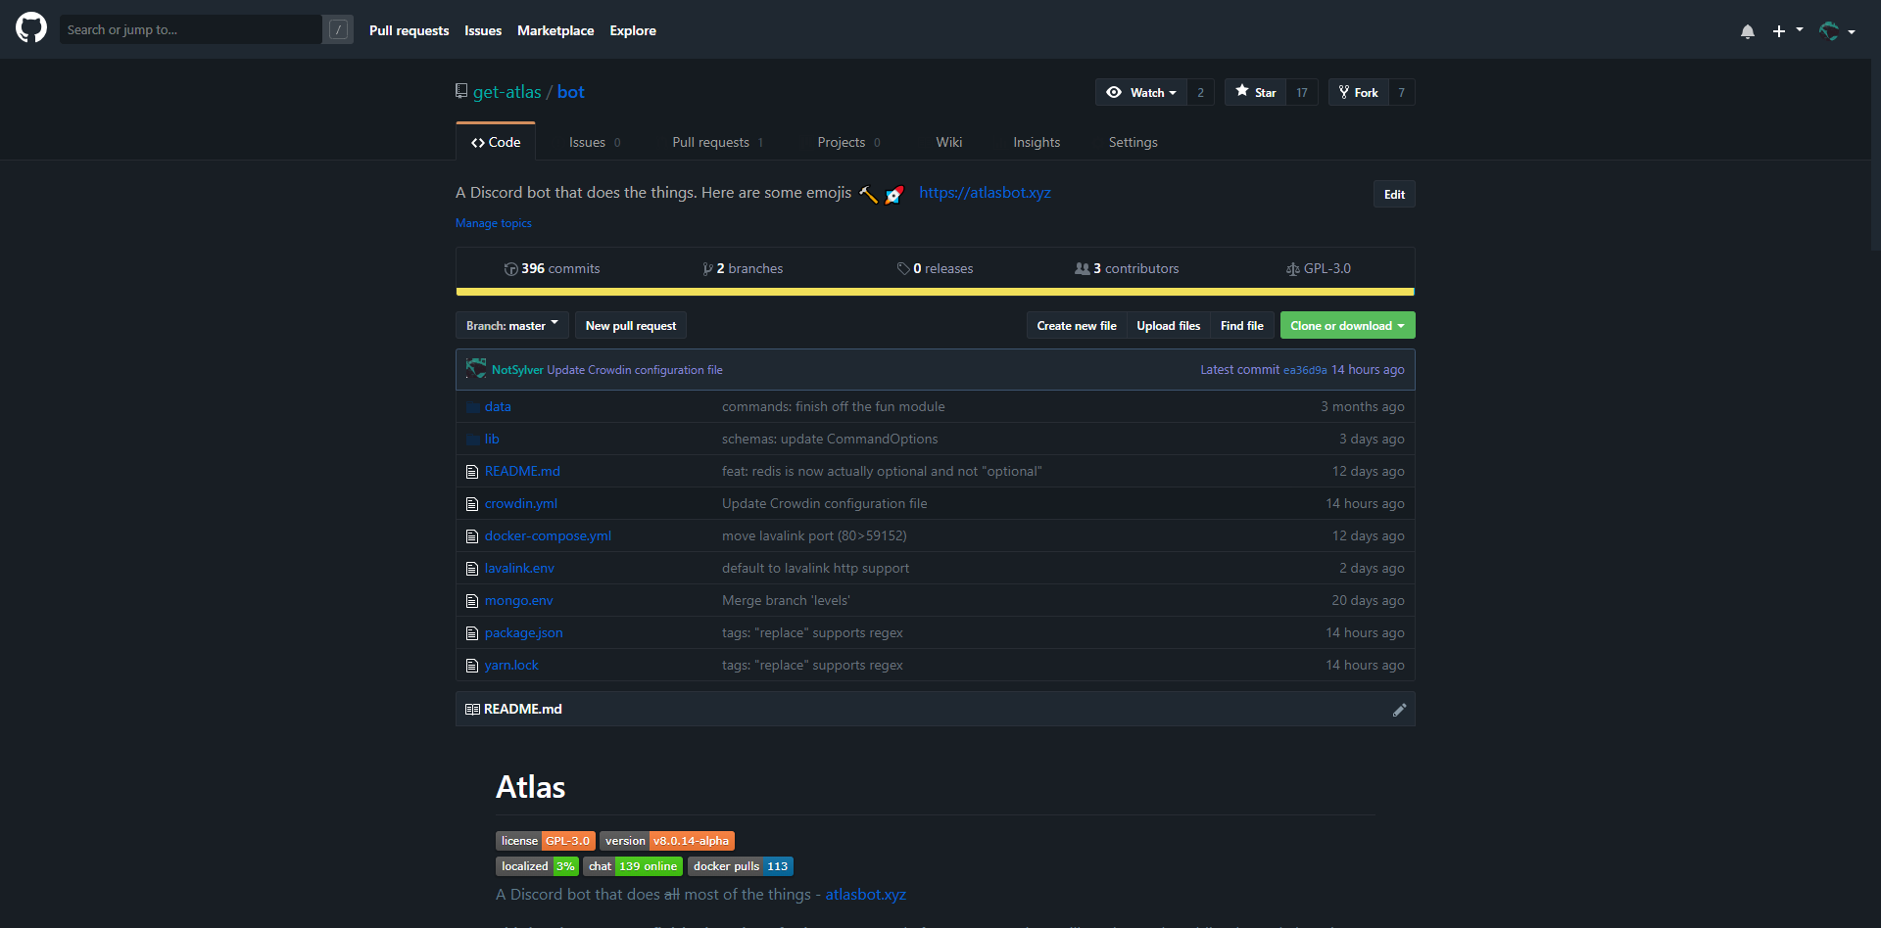Click Manage topics

pyautogui.click(x=494, y=223)
